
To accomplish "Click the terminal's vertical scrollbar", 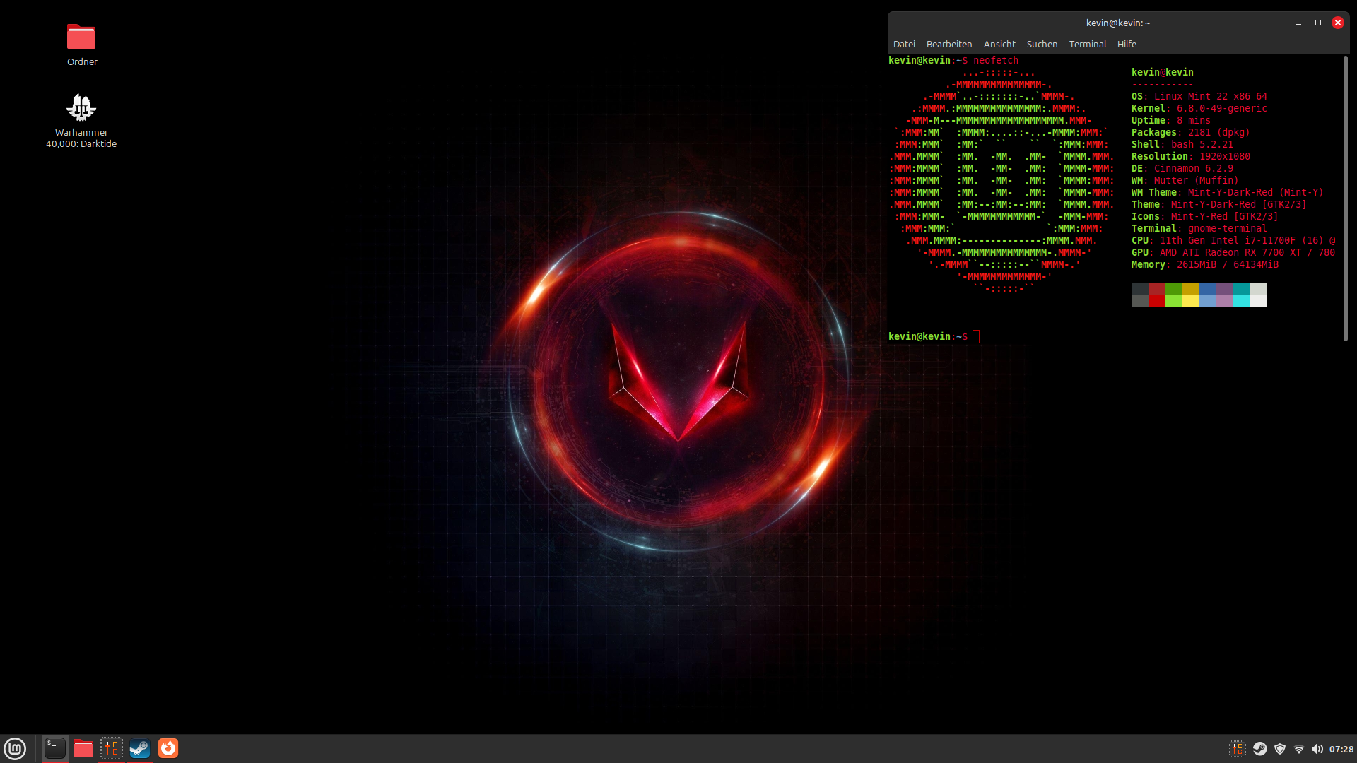I will [1345, 198].
